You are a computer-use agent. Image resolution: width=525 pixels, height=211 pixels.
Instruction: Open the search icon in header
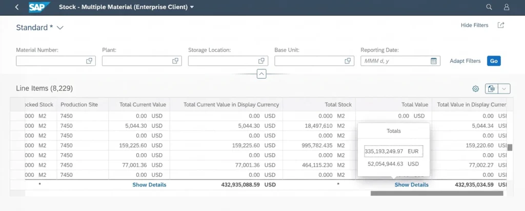pos(489,7)
